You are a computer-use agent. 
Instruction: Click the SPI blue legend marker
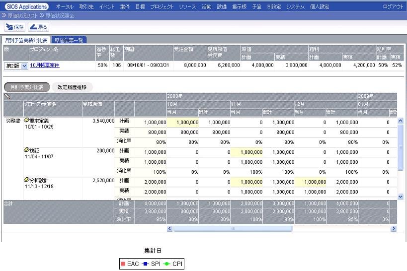click(145, 264)
